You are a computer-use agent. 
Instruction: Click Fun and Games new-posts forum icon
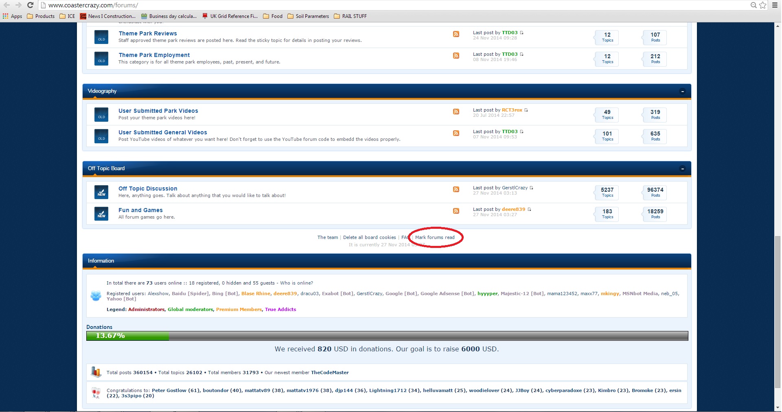[x=101, y=213]
